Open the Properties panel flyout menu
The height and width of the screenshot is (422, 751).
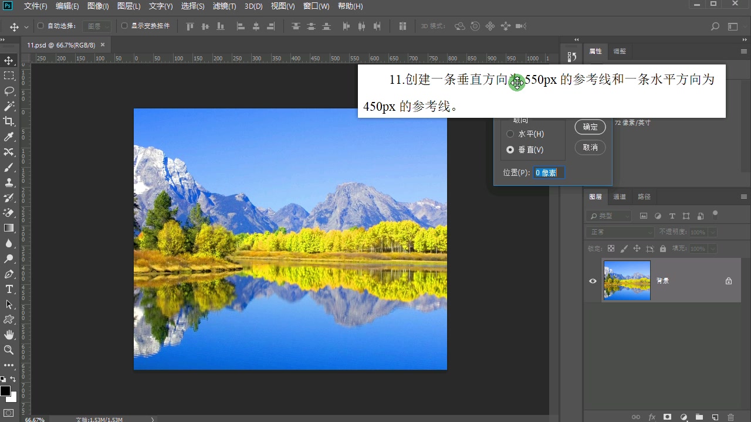744,52
